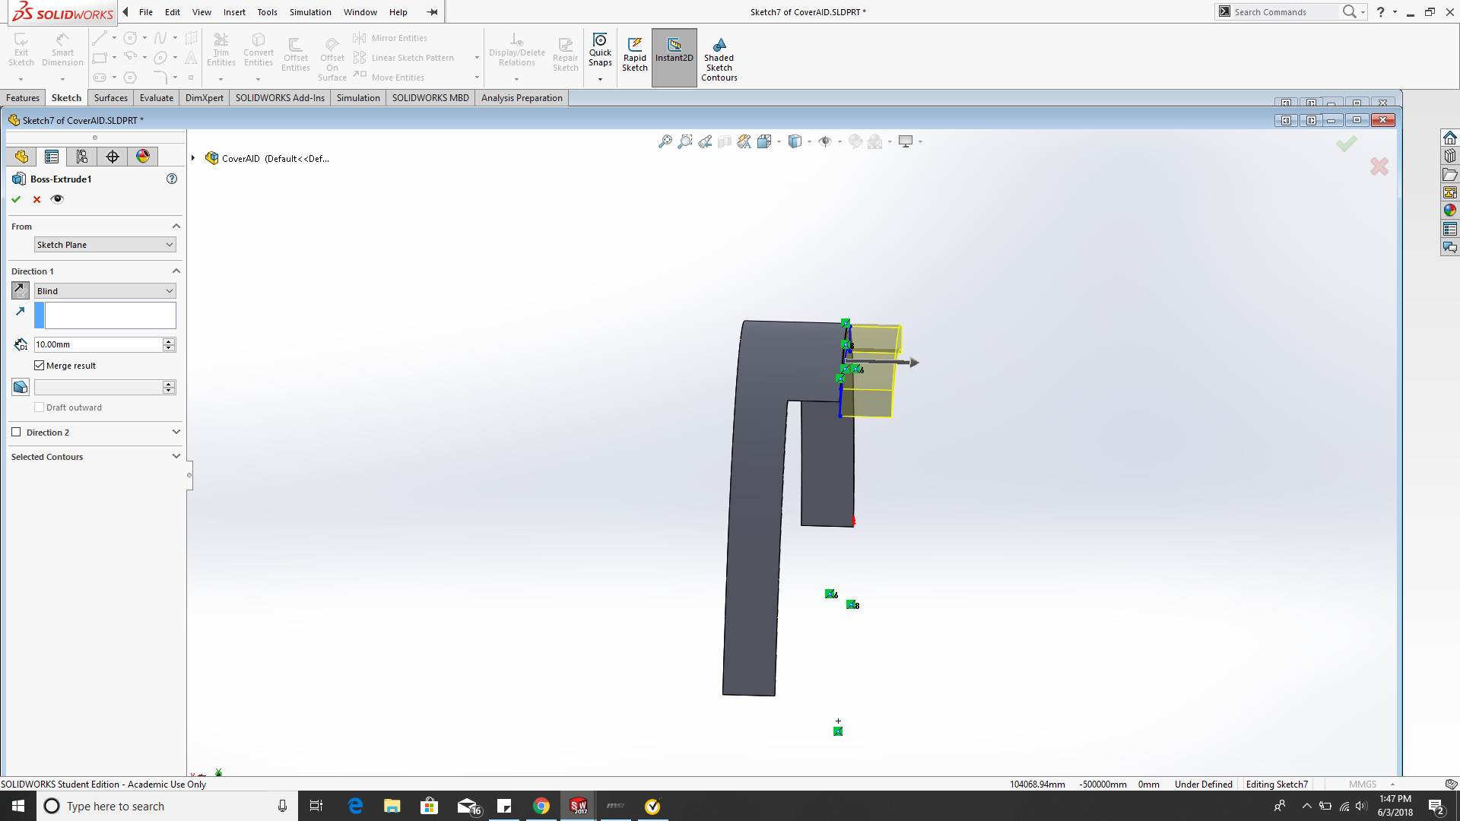Collapse the Direction 1 section
The image size is (1460, 821).
(176, 271)
